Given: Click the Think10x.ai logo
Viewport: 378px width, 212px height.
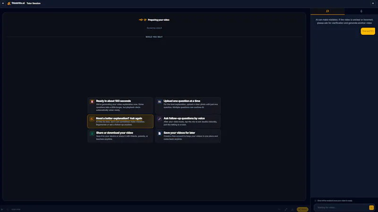Looking at the screenshot, I should coord(16,3).
